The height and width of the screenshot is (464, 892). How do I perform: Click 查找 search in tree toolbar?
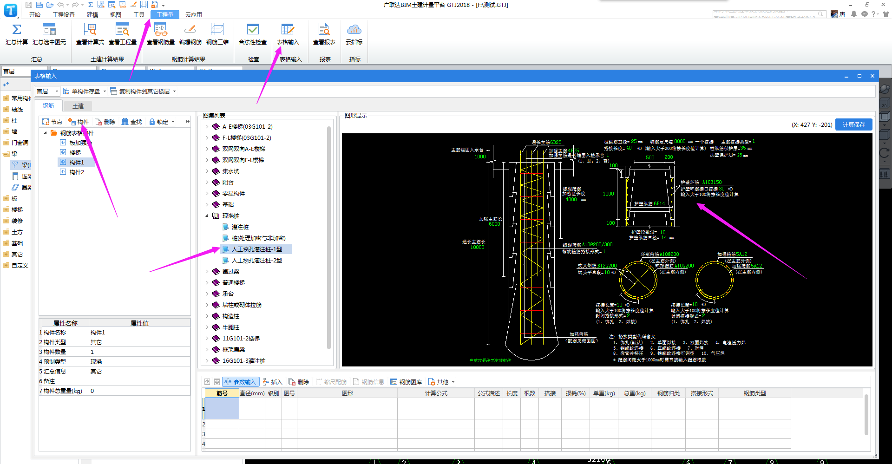(x=131, y=122)
